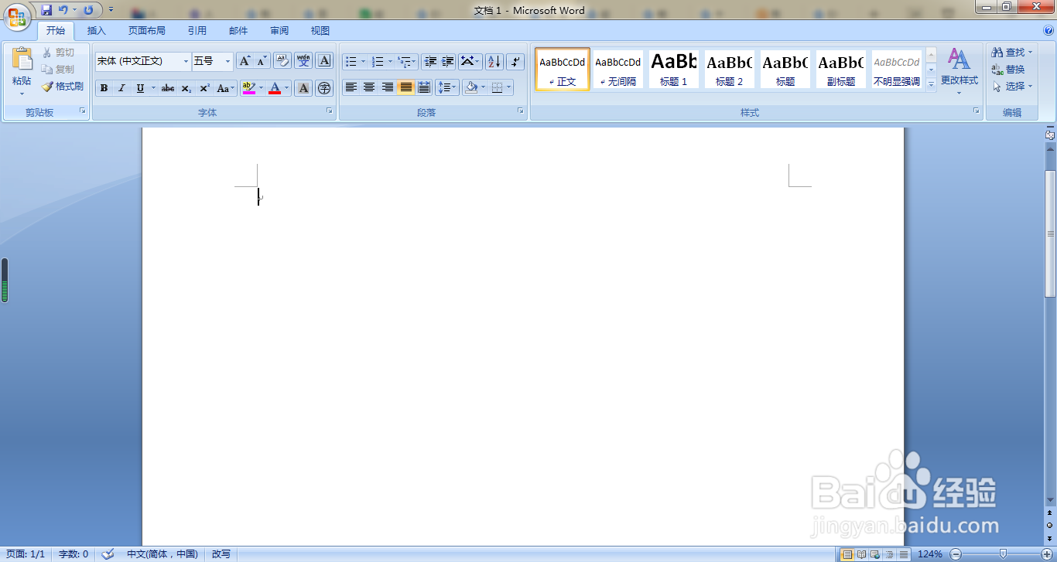
Task: Align text left
Action: (x=351, y=87)
